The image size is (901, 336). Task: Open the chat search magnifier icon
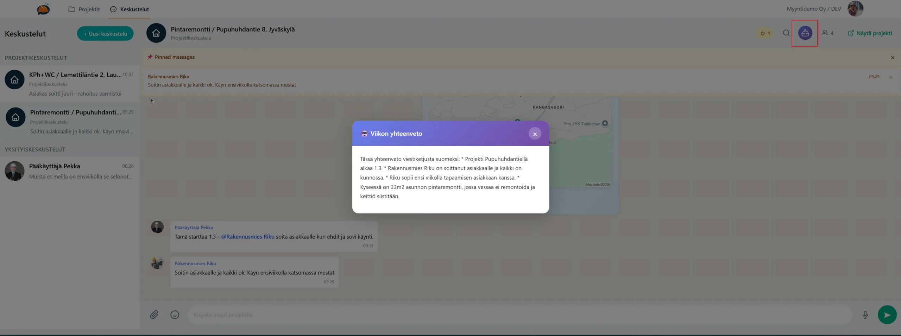pos(786,33)
